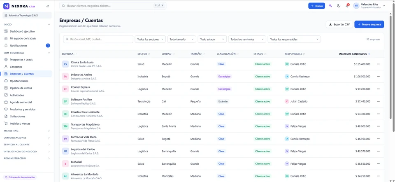Click Exportar CSV button
The image size is (395, 182).
click(x=339, y=24)
